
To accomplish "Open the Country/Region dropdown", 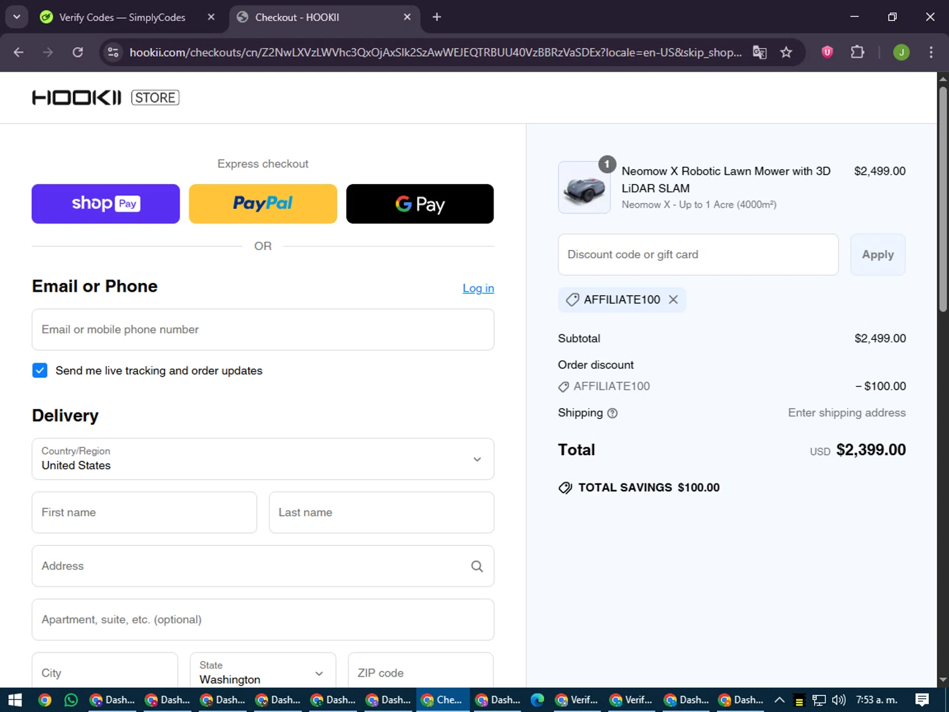I will coord(263,459).
